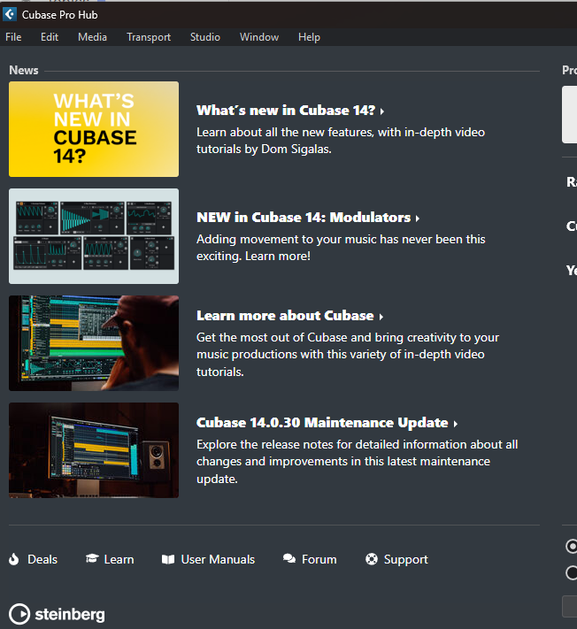Open the Support link

[x=405, y=560]
